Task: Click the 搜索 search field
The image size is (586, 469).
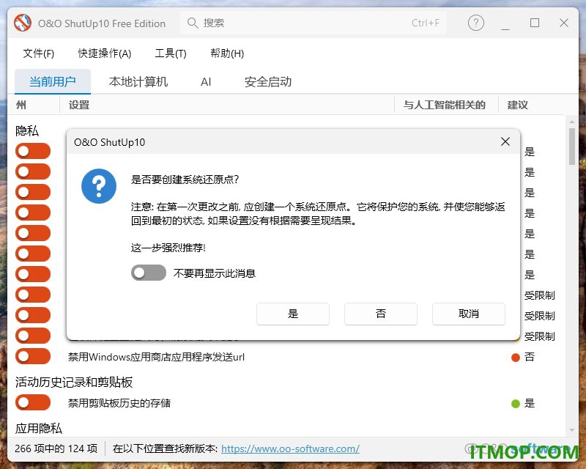Action: (x=314, y=23)
